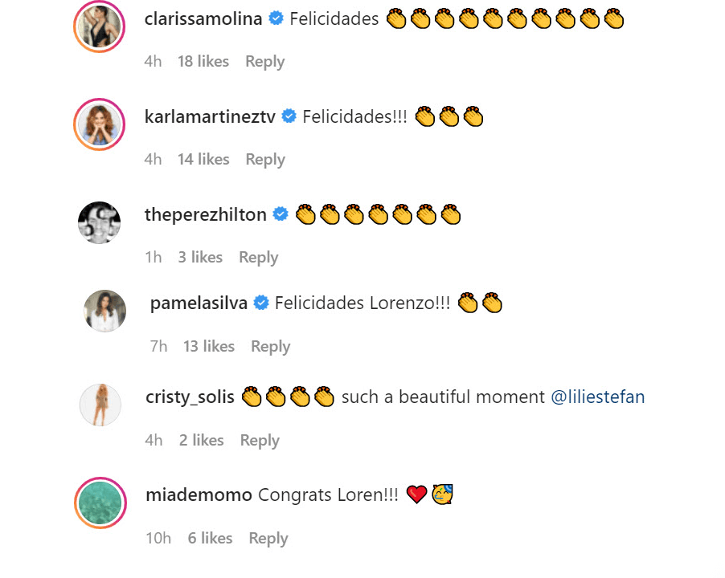Click pamelasilva's verification checkmark
725x578 pixels.
[x=261, y=303]
